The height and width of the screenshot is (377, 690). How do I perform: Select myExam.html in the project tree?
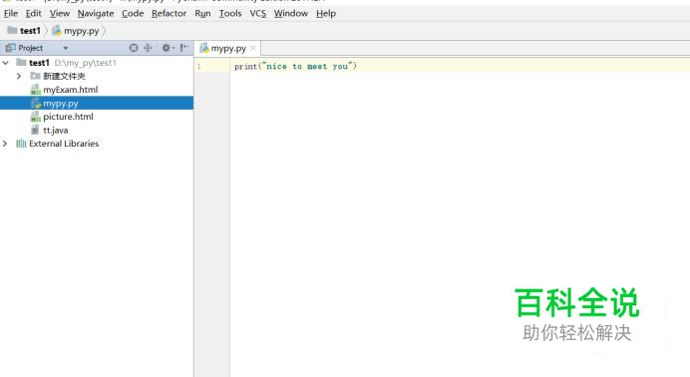pyautogui.click(x=97, y=90)
